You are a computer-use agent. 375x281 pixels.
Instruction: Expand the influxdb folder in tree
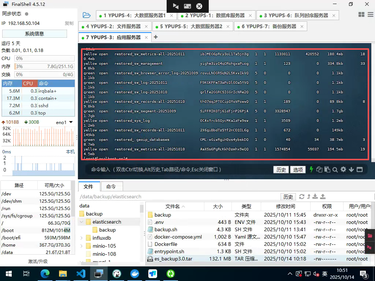pos(82,238)
